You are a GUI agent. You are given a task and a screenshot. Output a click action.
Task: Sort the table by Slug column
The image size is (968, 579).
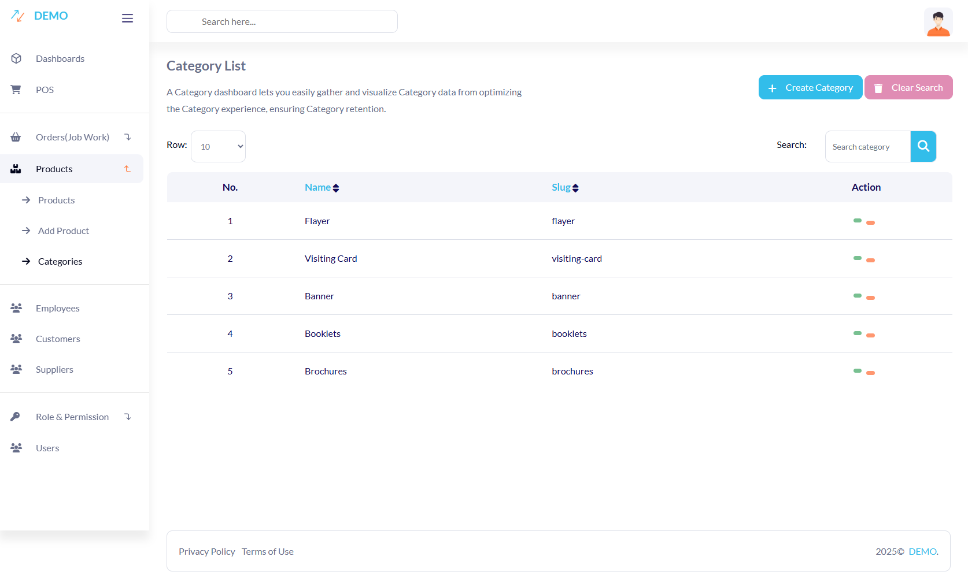pyautogui.click(x=564, y=188)
